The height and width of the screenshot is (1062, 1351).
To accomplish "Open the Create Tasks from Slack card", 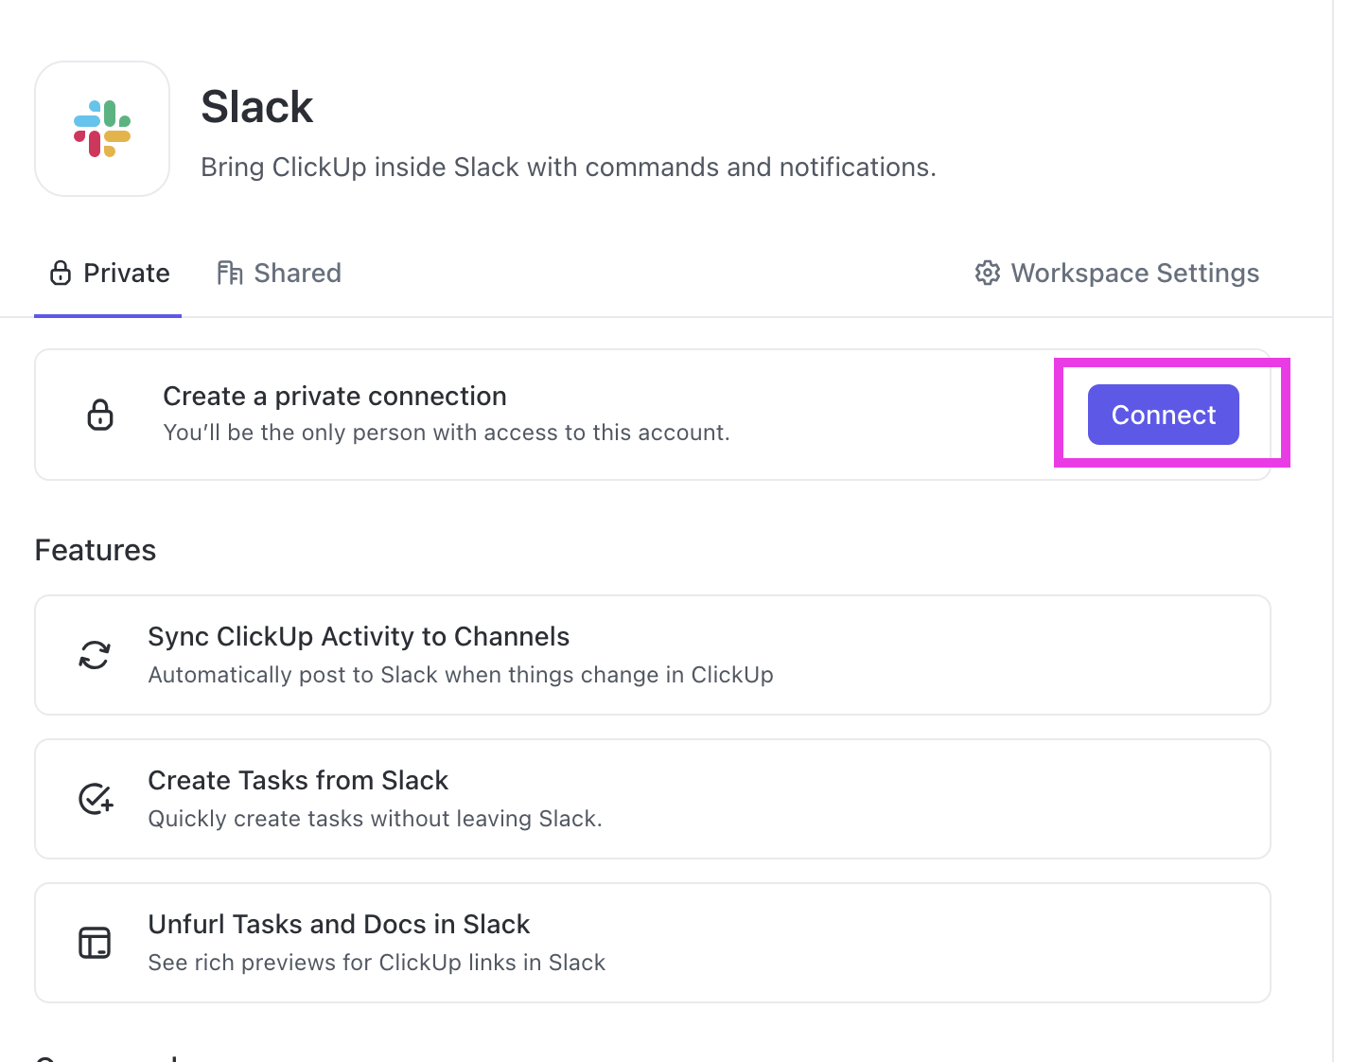I will coord(653,799).
